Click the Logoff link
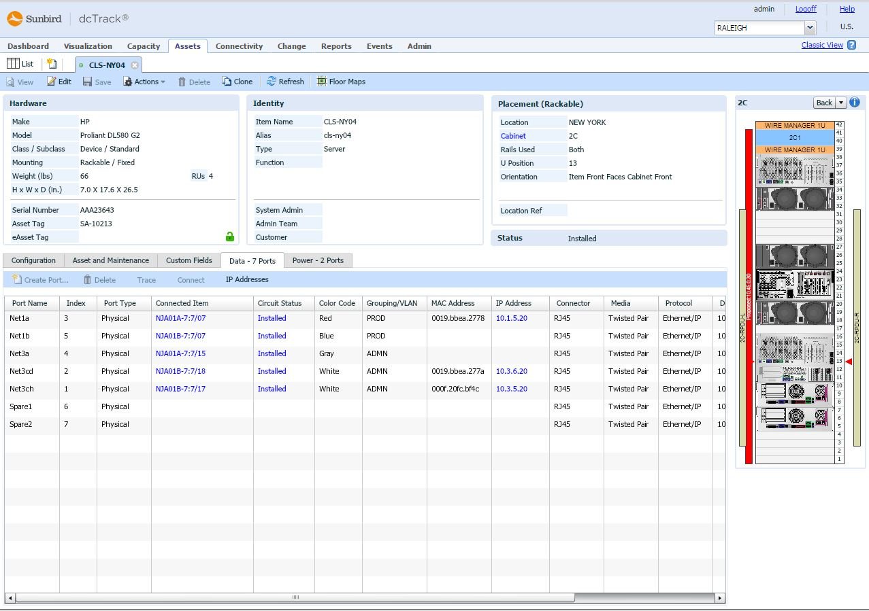 pos(806,9)
